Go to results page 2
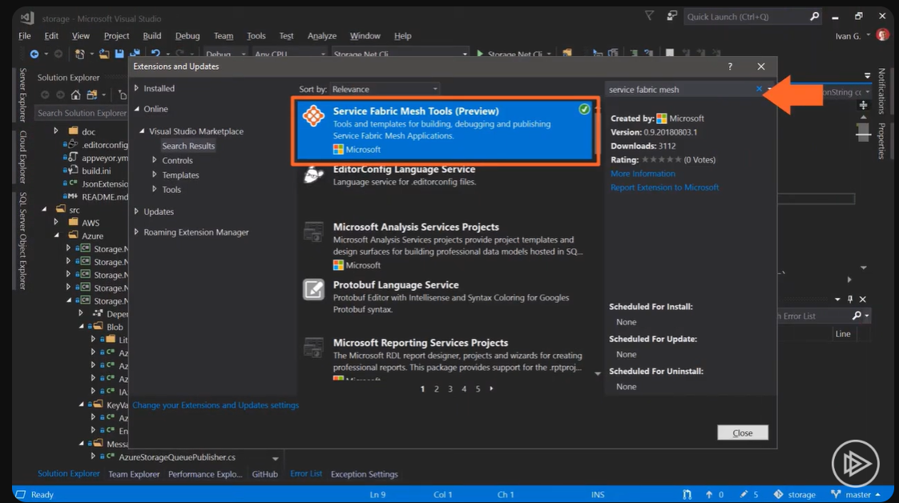 (x=437, y=389)
